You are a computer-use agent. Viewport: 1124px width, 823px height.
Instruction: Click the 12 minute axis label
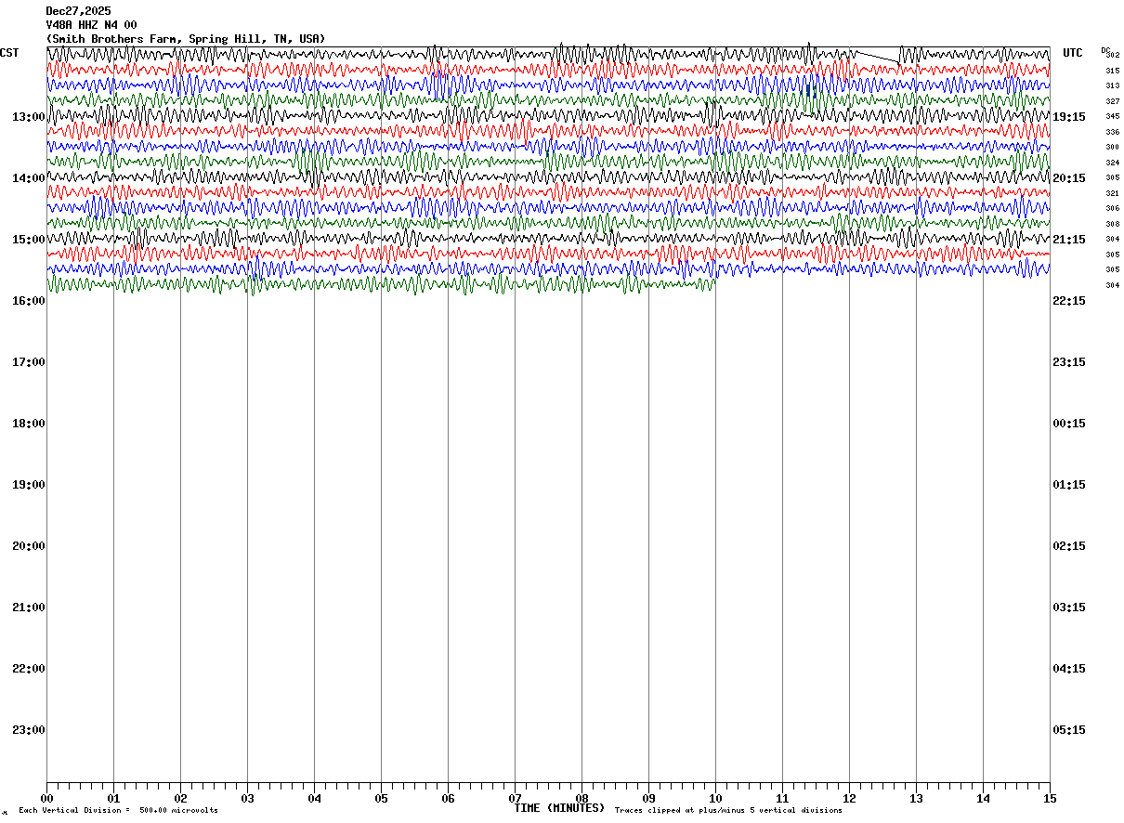[x=849, y=799]
